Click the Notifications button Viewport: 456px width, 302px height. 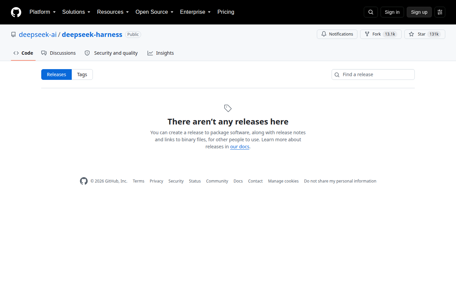pos(337,34)
